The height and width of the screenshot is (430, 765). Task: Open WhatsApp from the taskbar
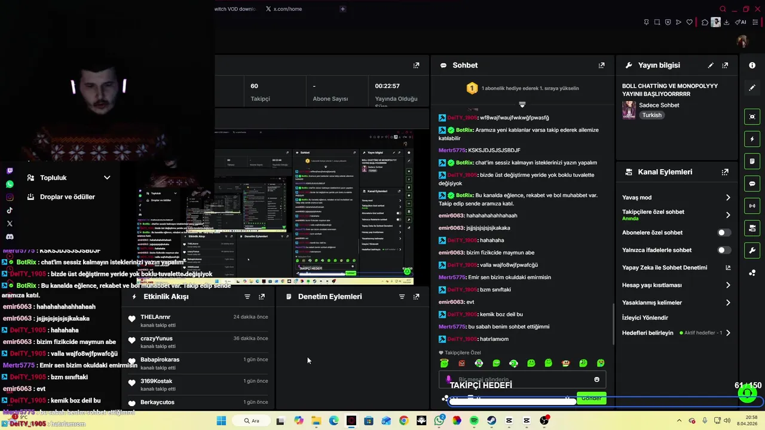pyautogui.click(x=439, y=420)
